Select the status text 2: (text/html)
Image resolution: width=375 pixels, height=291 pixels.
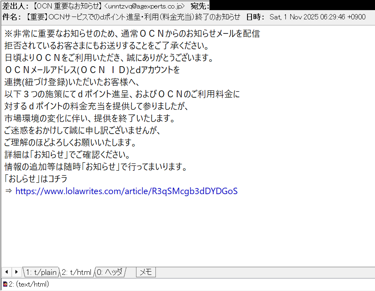click(x=29, y=284)
